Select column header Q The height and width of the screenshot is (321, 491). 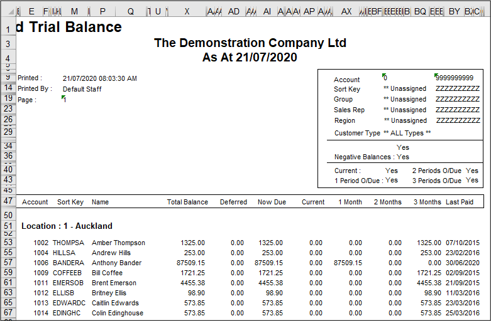(131, 11)
